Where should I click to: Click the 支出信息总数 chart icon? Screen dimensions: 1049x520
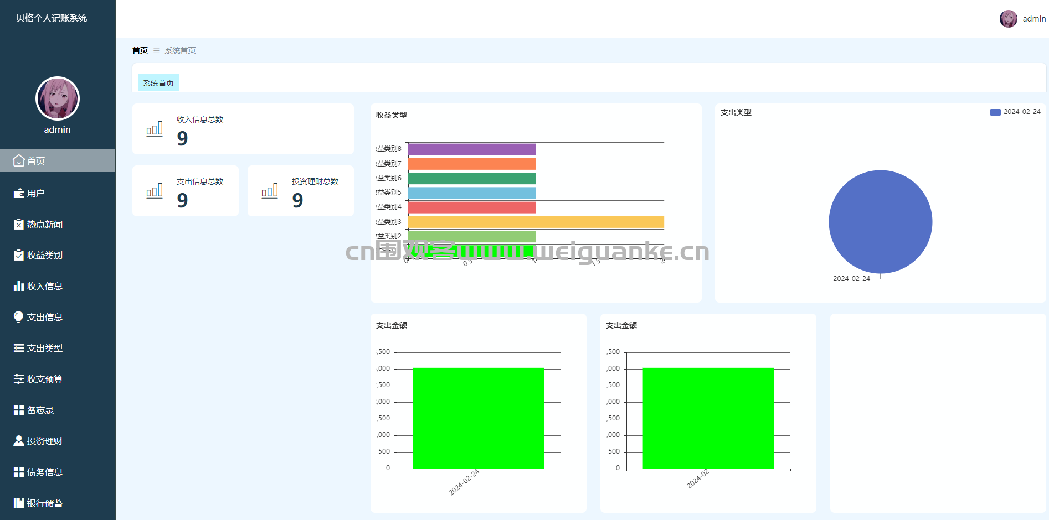(x=155, y=191)
